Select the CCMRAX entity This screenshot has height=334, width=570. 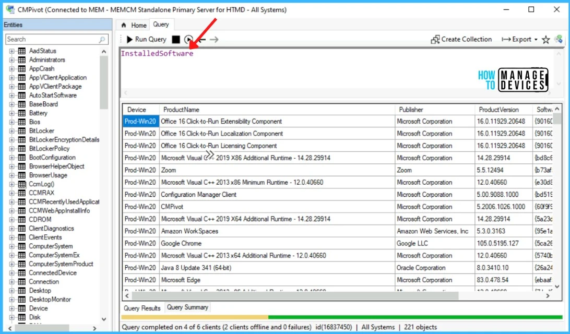coord(41,193)
